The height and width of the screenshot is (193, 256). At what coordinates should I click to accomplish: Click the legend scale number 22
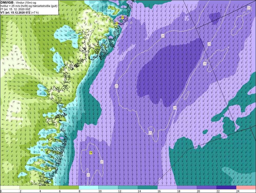pyautogui.click(x=218, y=191)
